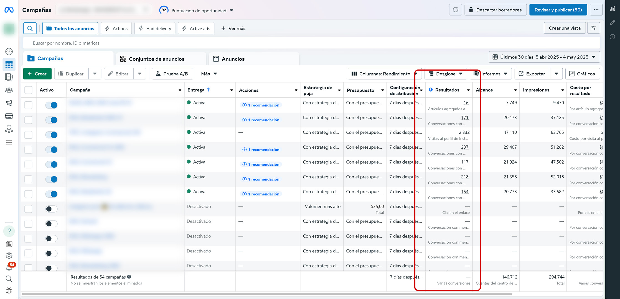Select the campaigns table icon in sidebar

(x=9, y=65)
